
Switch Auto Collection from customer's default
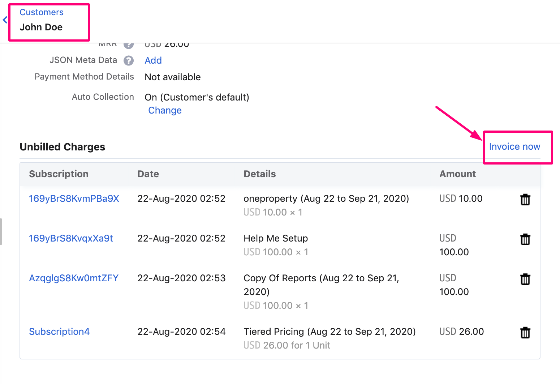(165, 110)
